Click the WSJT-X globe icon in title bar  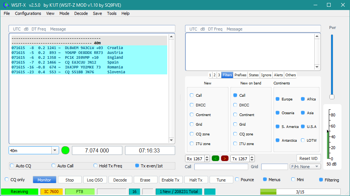click(x=6, y=5)
